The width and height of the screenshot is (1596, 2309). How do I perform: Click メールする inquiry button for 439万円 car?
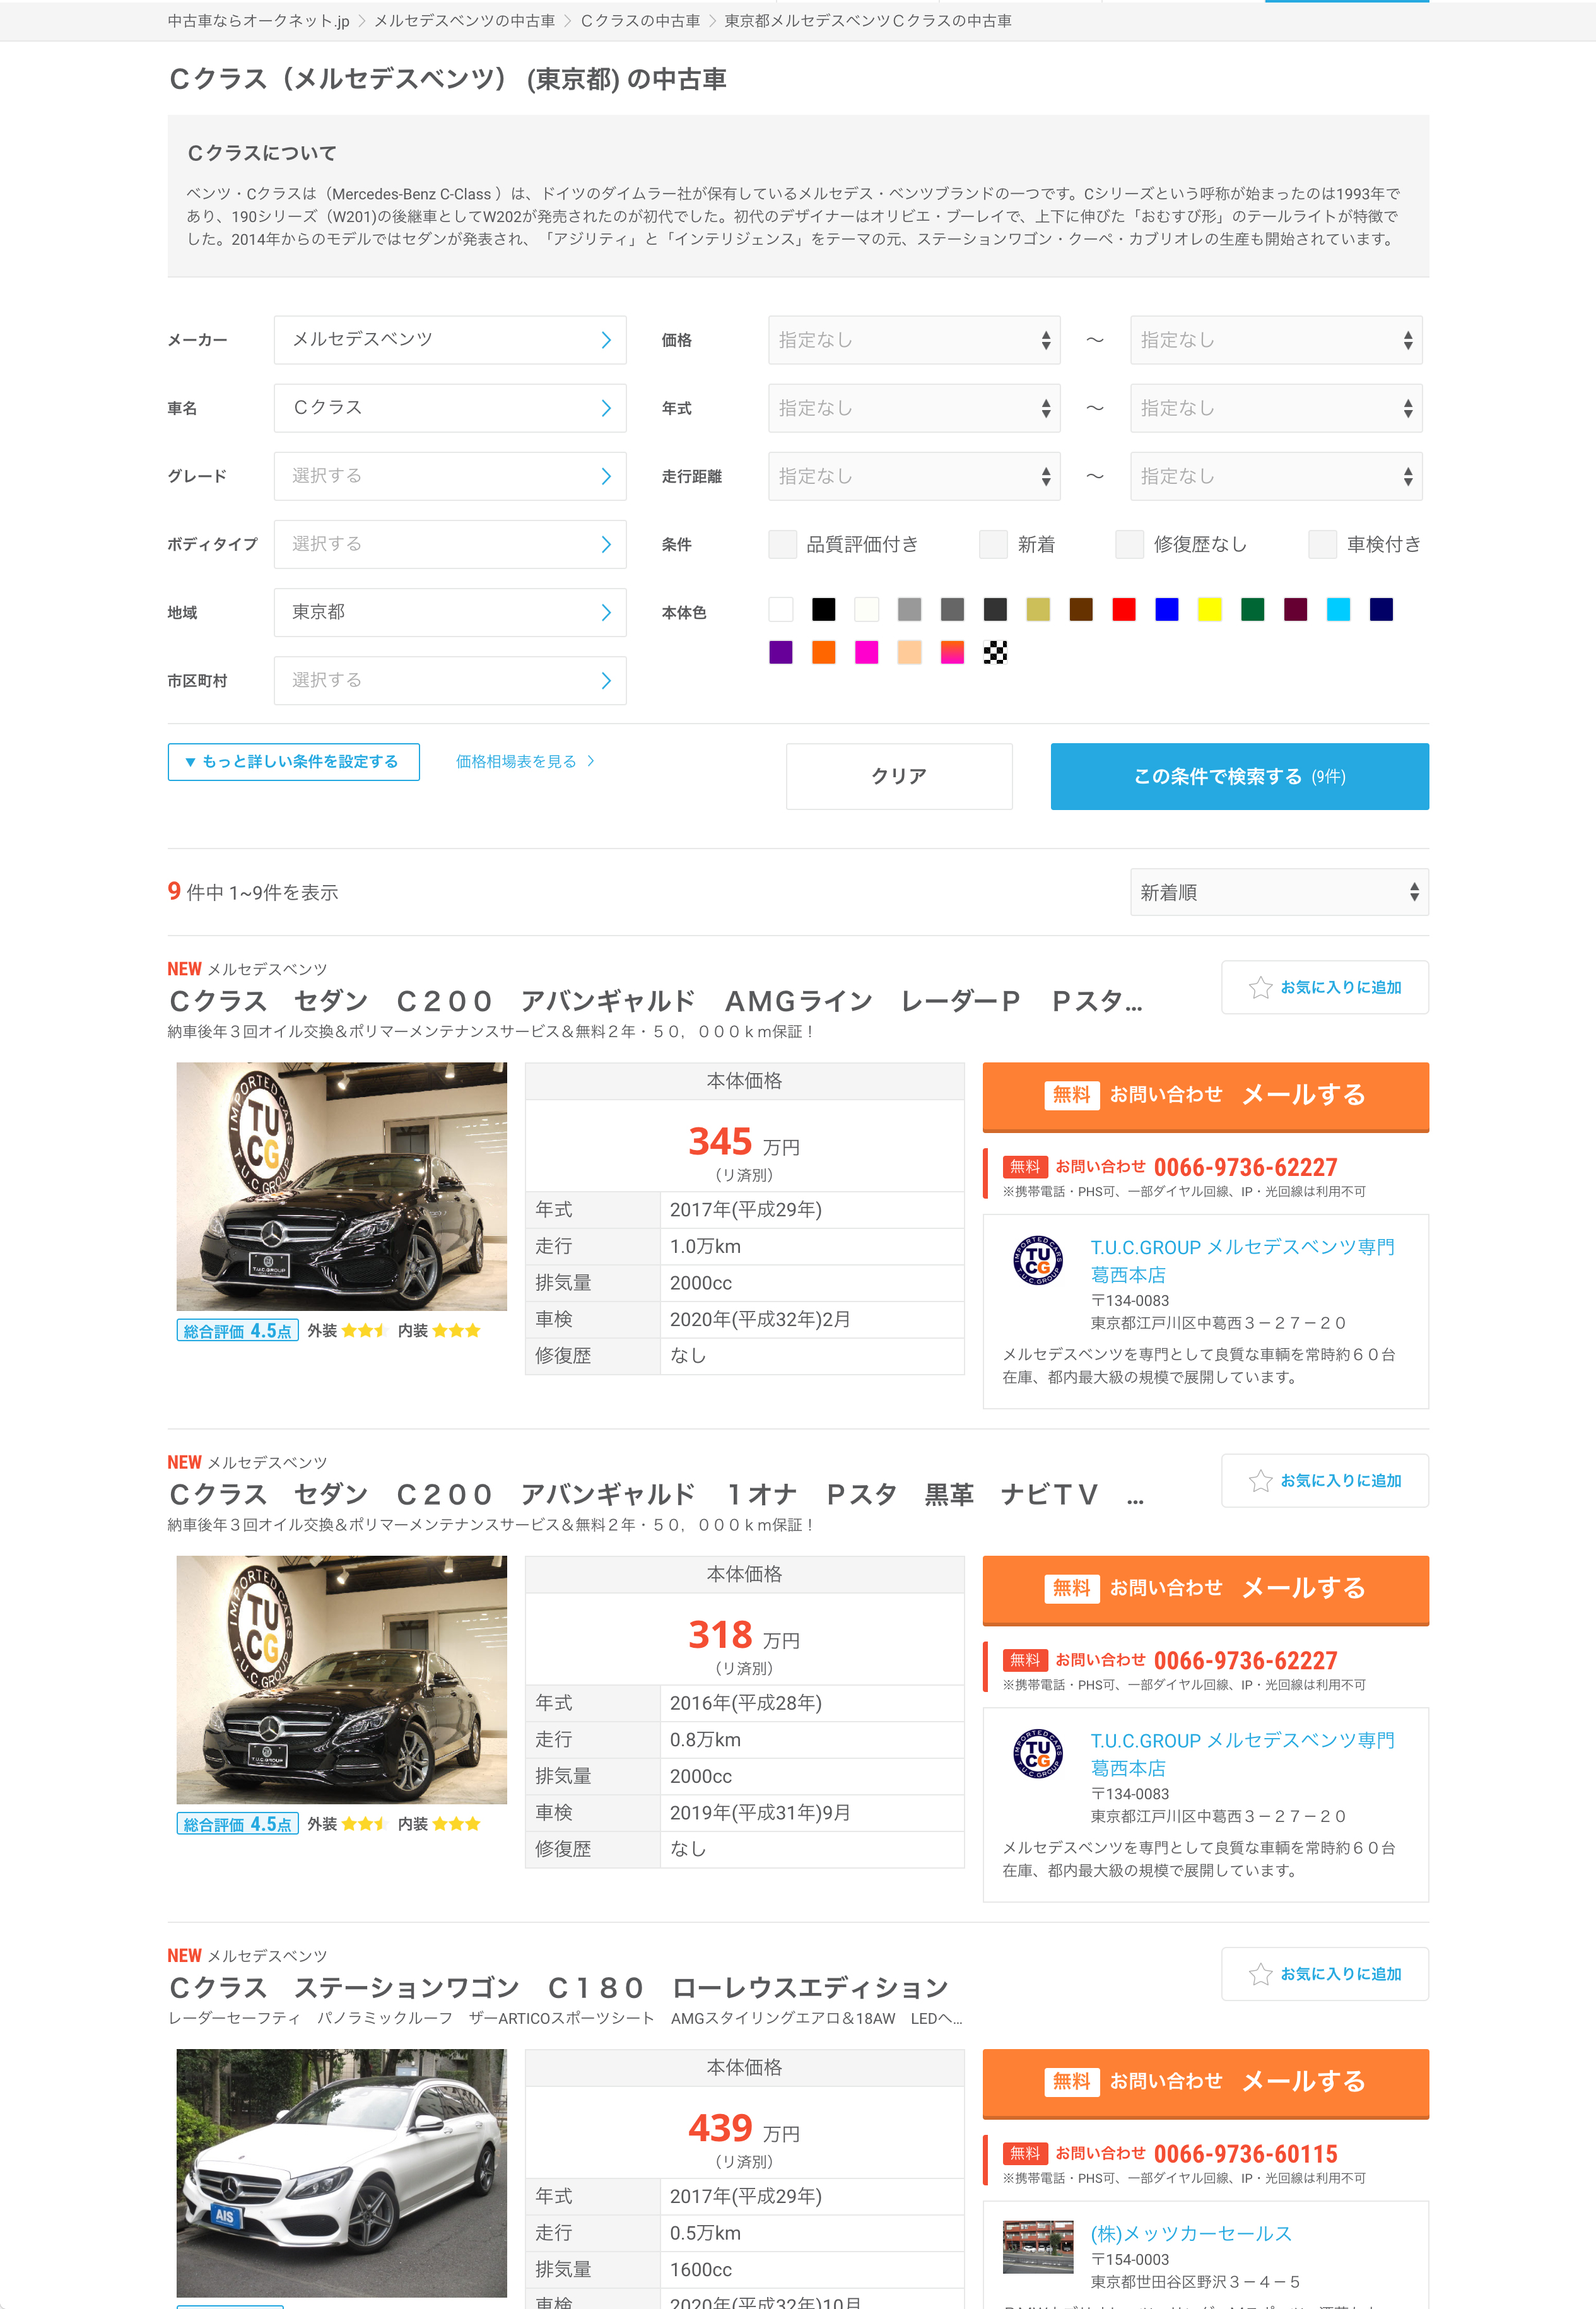tap(1205, 2083)
